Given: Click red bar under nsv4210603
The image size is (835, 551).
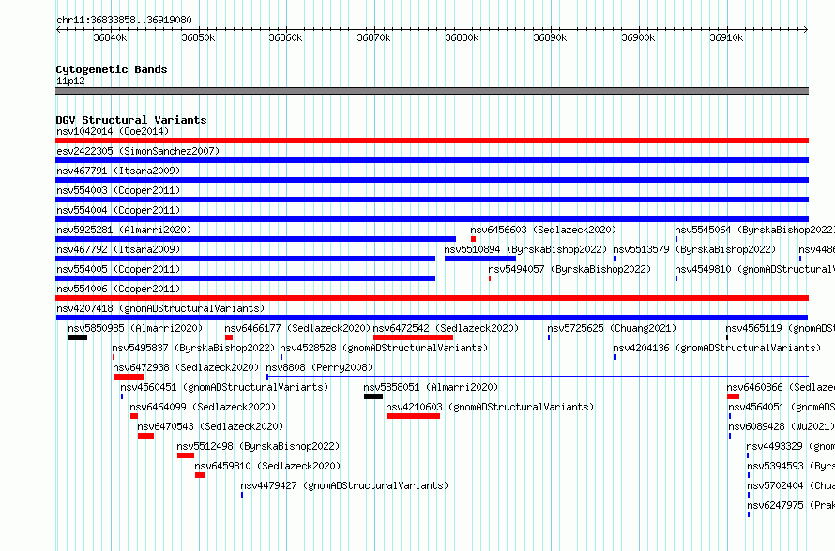Looking at the screenshot, I should tap(413, 416).
